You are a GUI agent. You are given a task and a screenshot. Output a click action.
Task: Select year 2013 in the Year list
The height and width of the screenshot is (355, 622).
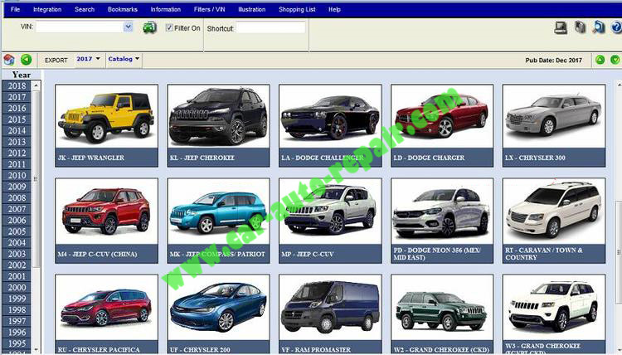[17, 142]
